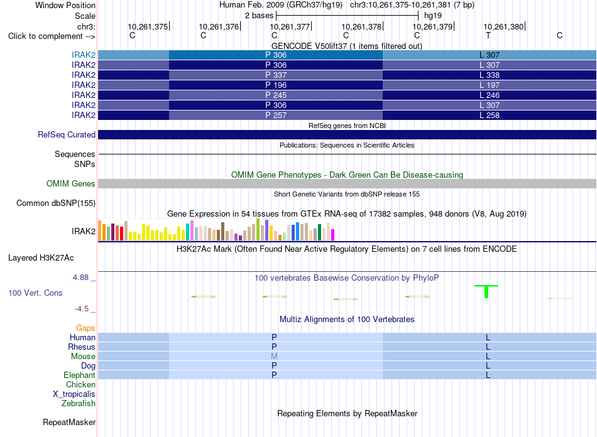Select the P 196 codon block
Viewport: 597px width, 437px height.
[x=276, y=85]
